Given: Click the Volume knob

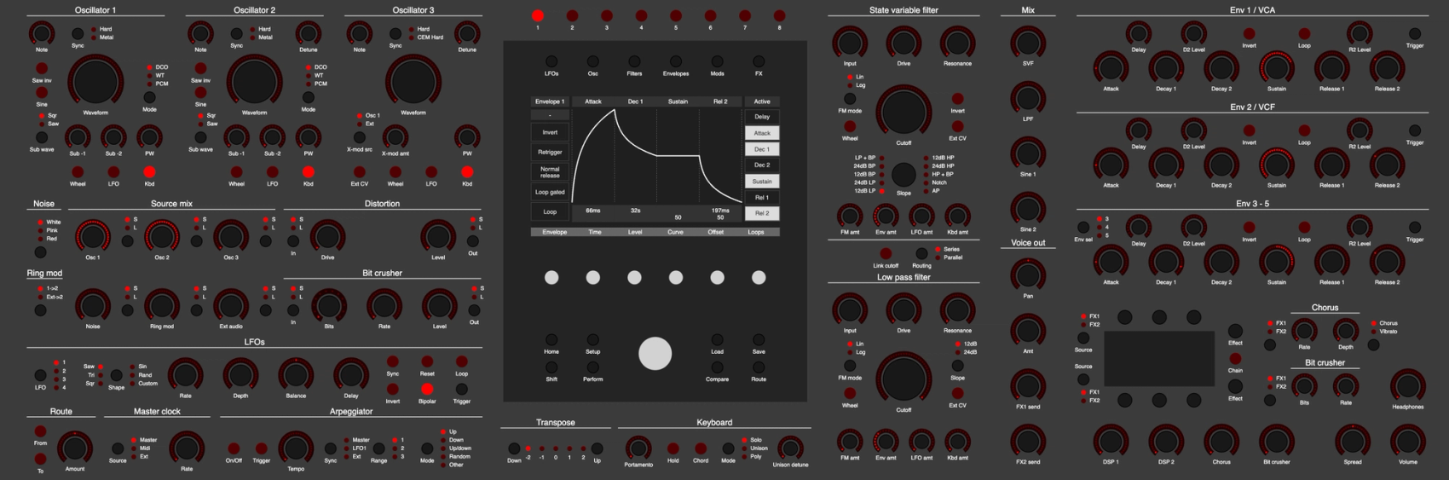Looking at the screenshot, I should 1407,442.
